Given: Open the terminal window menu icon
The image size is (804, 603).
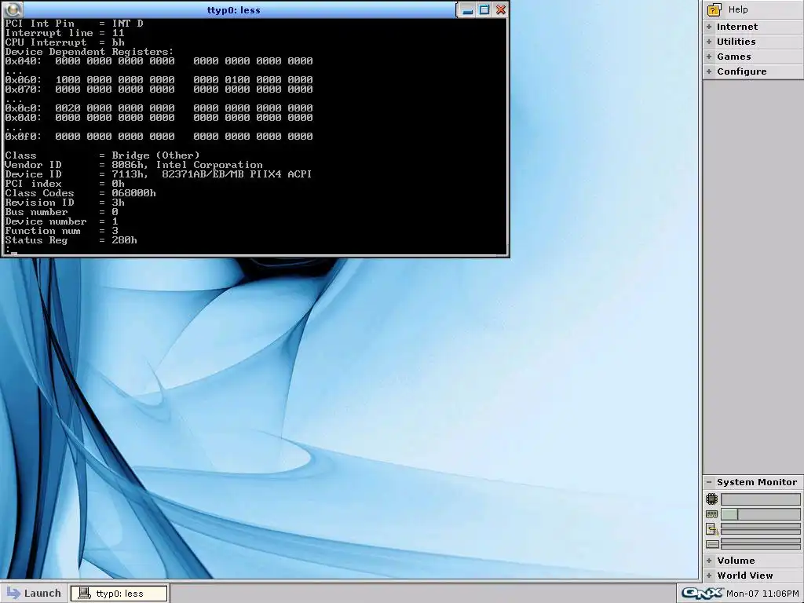Looking at the screenshot, I should tap(12, 9).
